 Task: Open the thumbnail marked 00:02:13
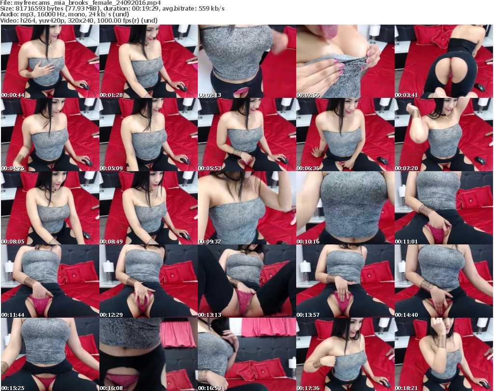[247, 62]
